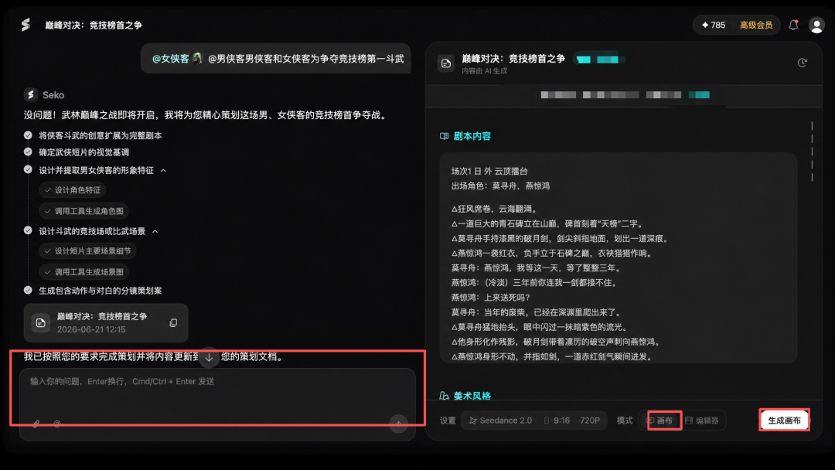Viewport: 835px width, 470px height.
Task: Click the book icon beside 剧本内容
Action: [x=444, y=136]
